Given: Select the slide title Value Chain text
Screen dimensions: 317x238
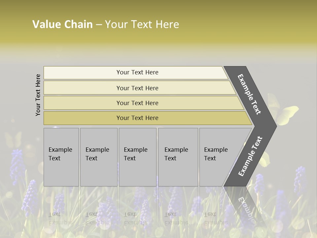Looking at the screenshot, I should 62,24.
